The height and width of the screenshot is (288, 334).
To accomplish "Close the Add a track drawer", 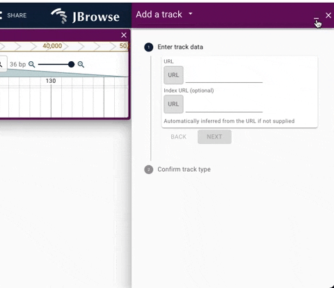I will [x=328, y=15].
